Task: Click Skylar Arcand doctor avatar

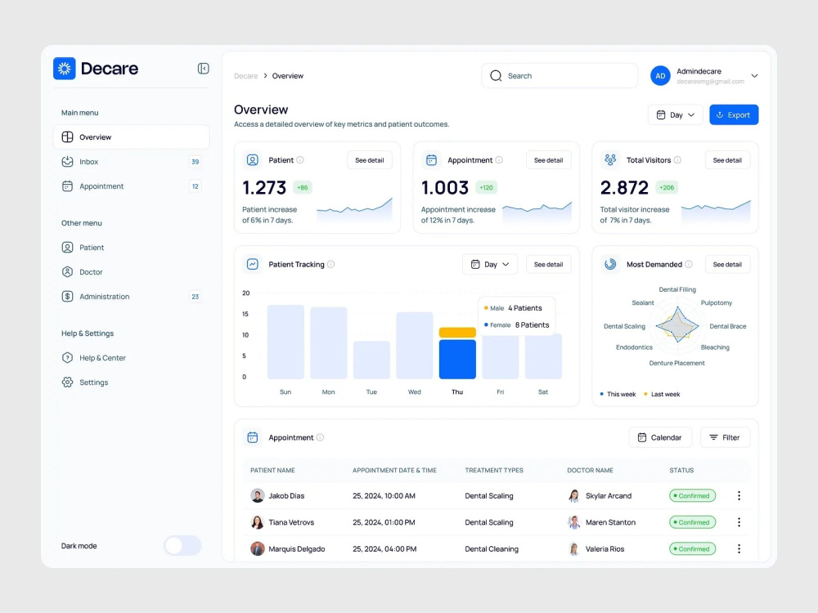Action: 574,496
